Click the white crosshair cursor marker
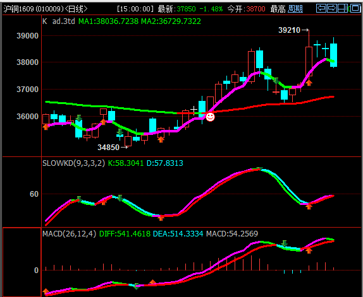 194,109
